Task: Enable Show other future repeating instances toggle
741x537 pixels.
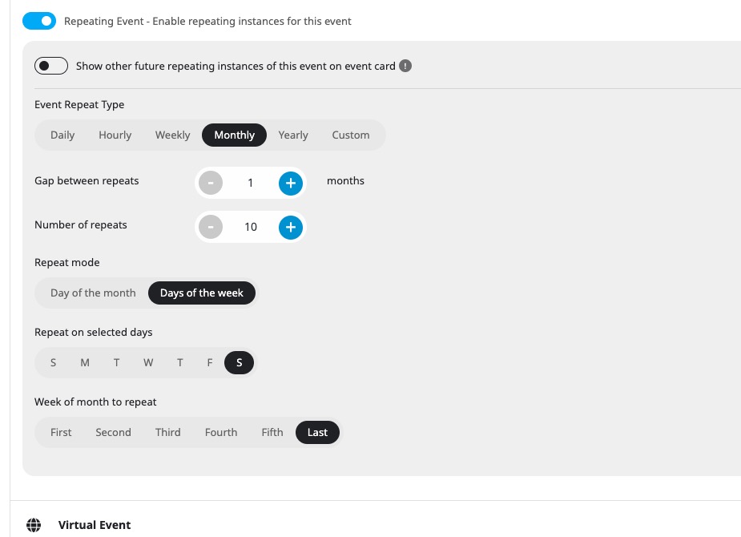Action: pyautogui.click(x=51, y=66)
